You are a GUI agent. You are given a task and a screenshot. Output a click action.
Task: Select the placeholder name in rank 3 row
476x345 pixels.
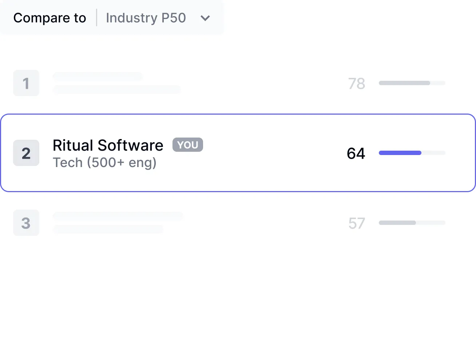[x=118, y=216]
